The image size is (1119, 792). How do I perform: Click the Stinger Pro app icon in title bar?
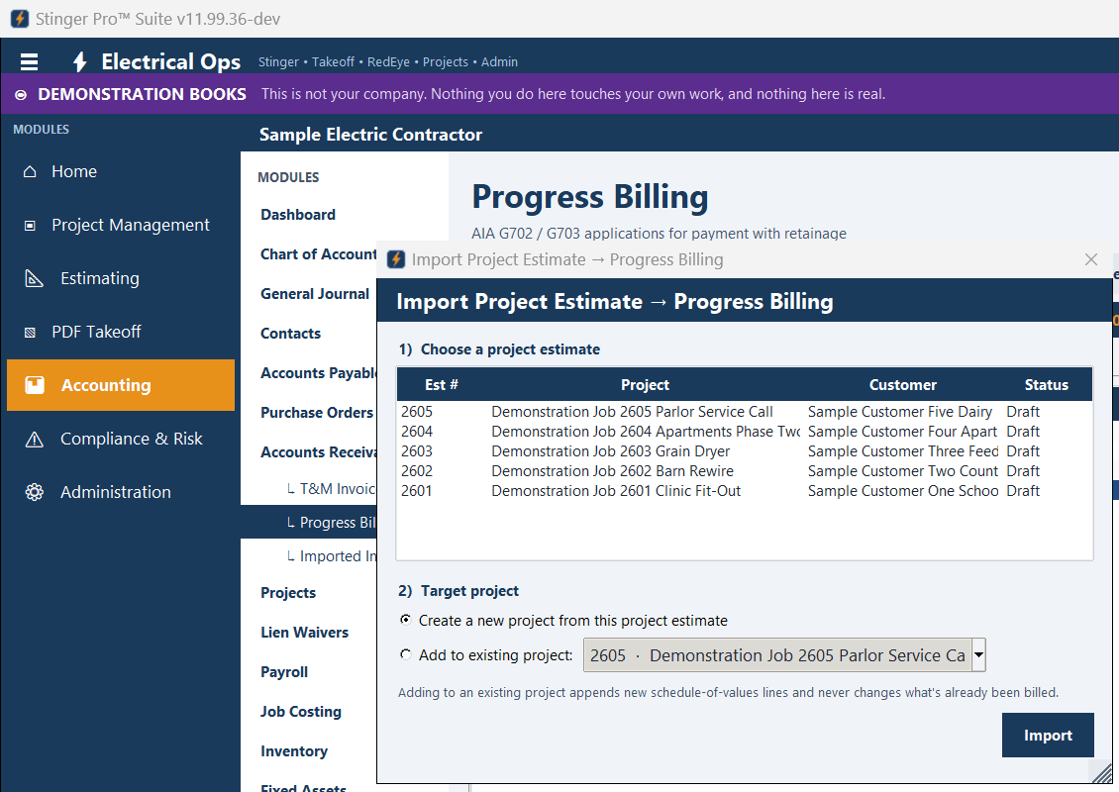pyautogui.click(x=20, y=19)
